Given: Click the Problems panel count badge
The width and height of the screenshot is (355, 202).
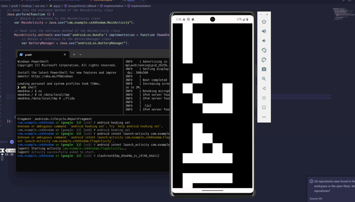Looking at the screenshot, I should tap(12, 142).
